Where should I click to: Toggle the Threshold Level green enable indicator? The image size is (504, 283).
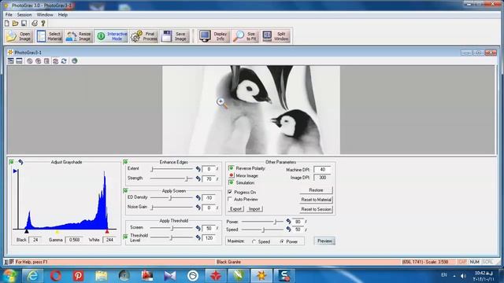[x=125, y=237]
